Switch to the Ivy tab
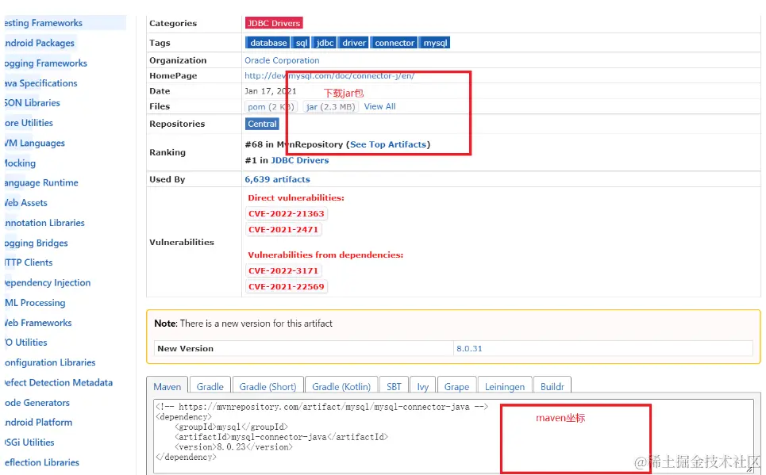The width and height of the screenshot is (766, 475). (x=422, y=386)
